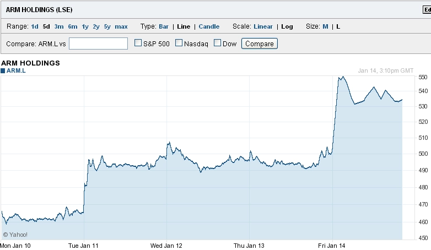Change chart type to Bar

164,26
